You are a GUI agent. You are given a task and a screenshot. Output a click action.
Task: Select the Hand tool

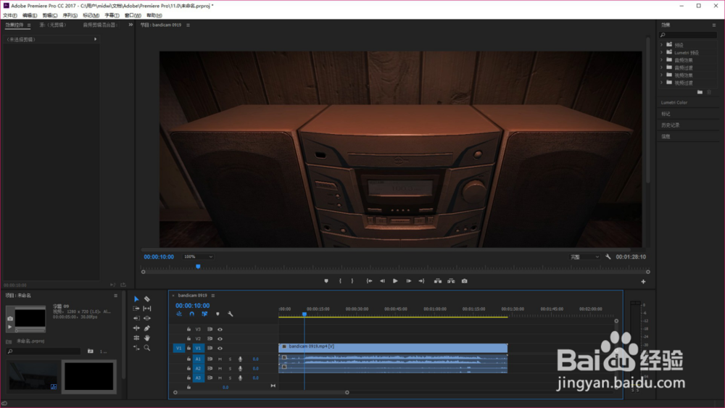point(147,338)
